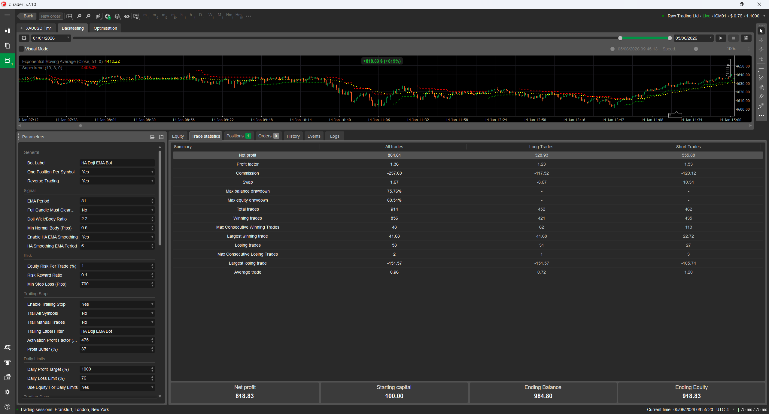Switch to the Backtesting tab
The image size is (769, 414).
point(73,28)
